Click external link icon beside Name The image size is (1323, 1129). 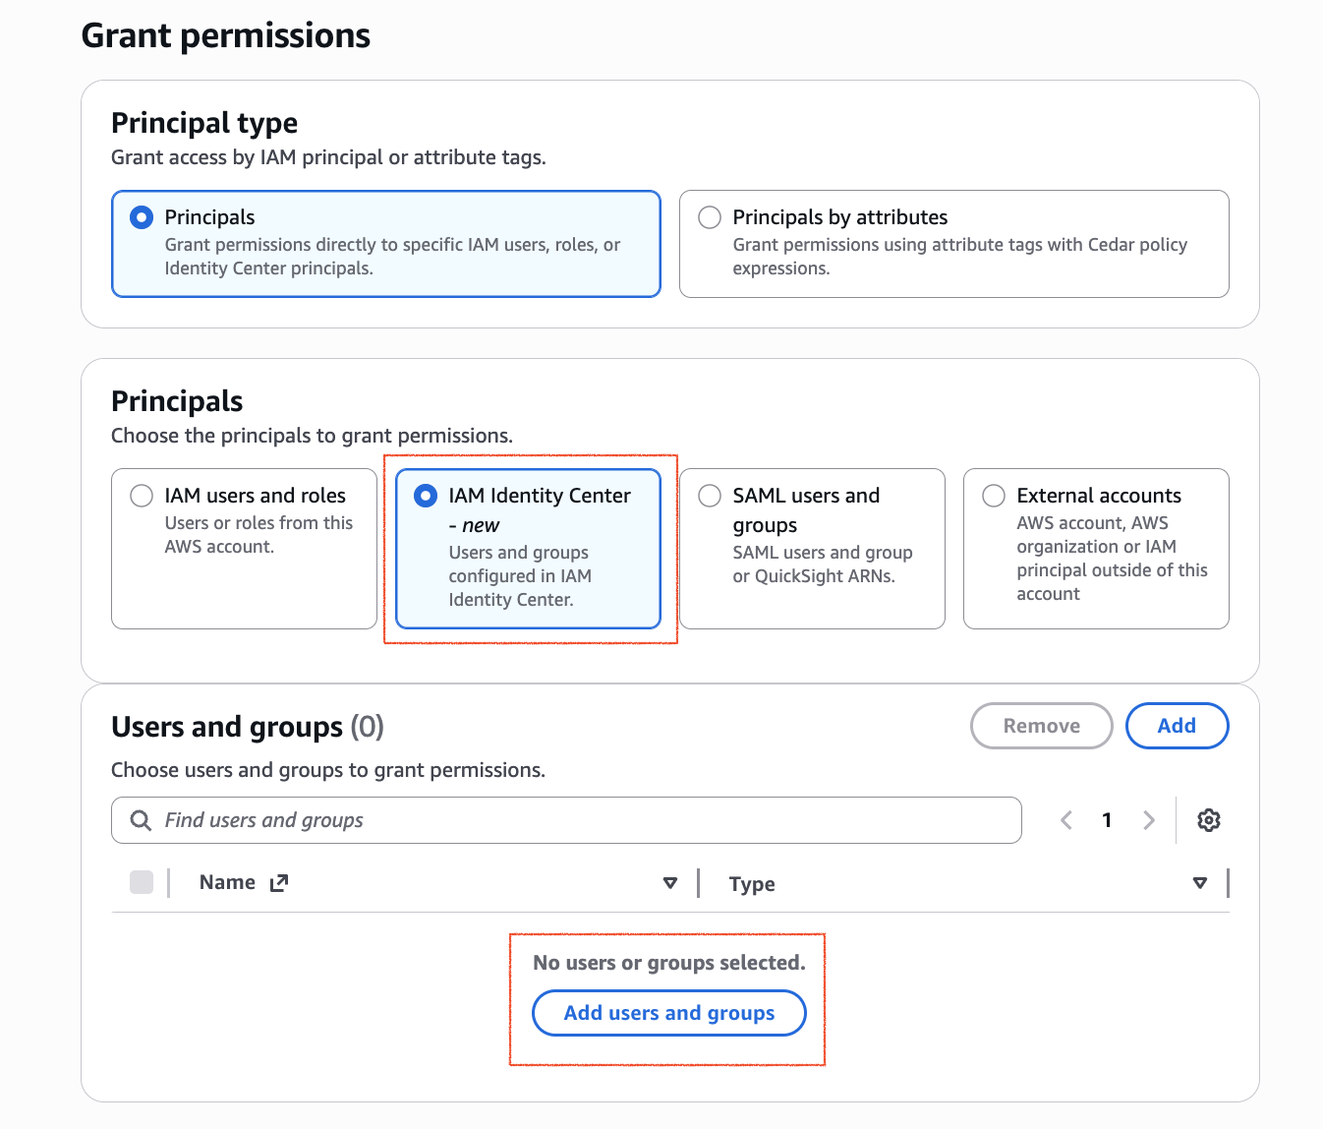[279, 883]
